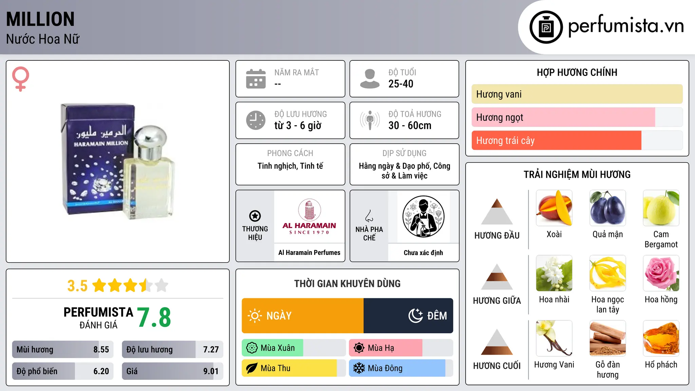Click the Al Haramain brand logo

coord(309,217)
